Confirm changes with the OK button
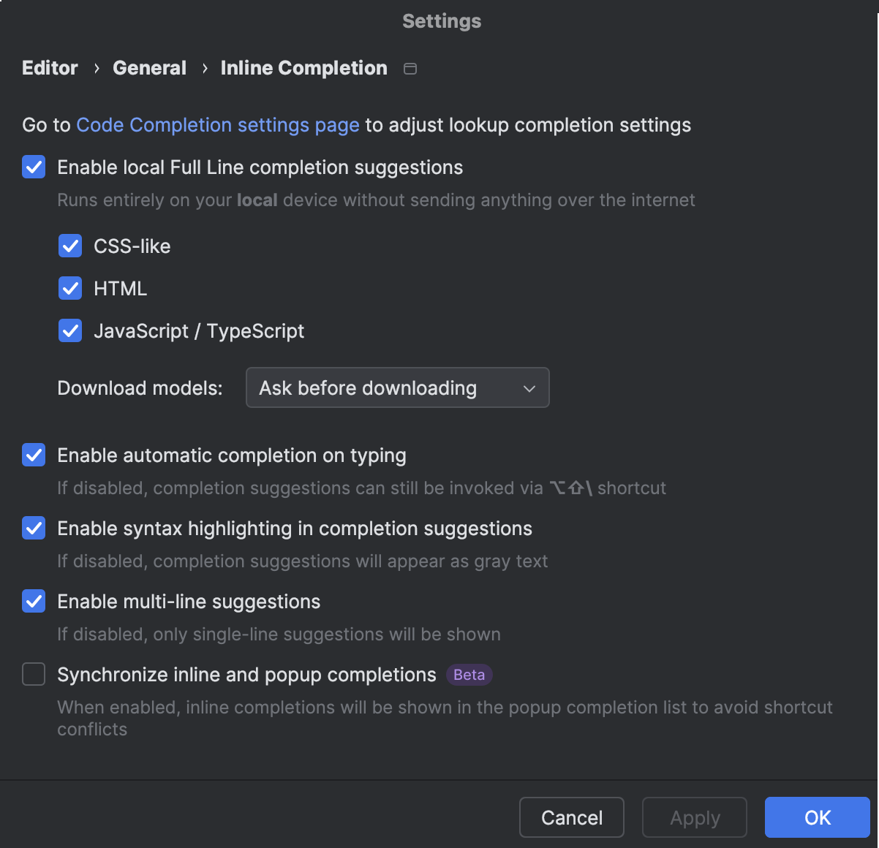 pyautogui.click(x=817, y=817)
